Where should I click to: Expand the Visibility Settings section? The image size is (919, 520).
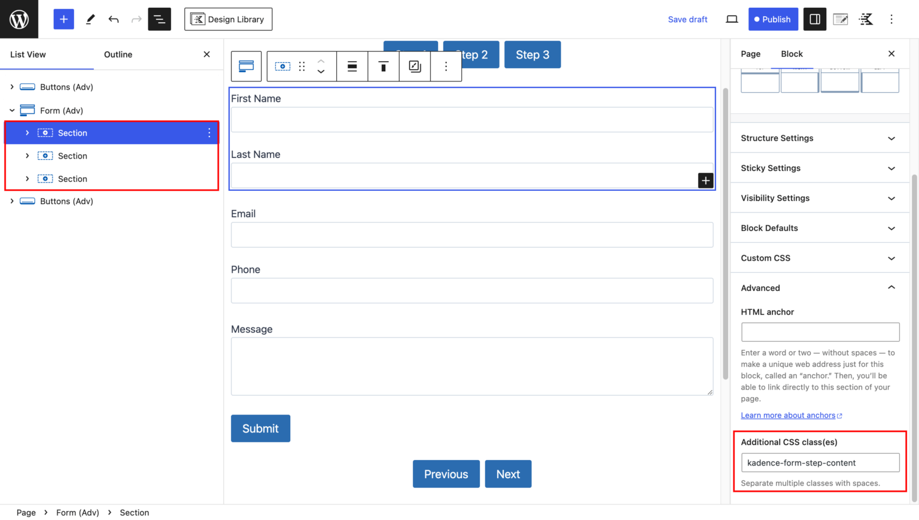[x=819, y=197]
